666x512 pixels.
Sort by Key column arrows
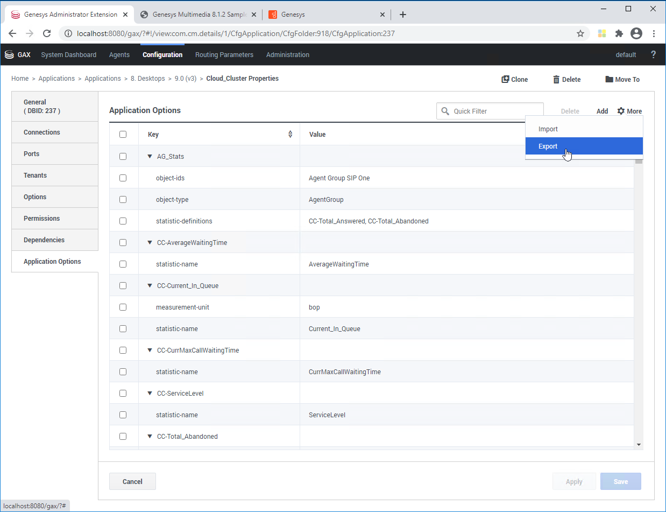pos(291,135)
